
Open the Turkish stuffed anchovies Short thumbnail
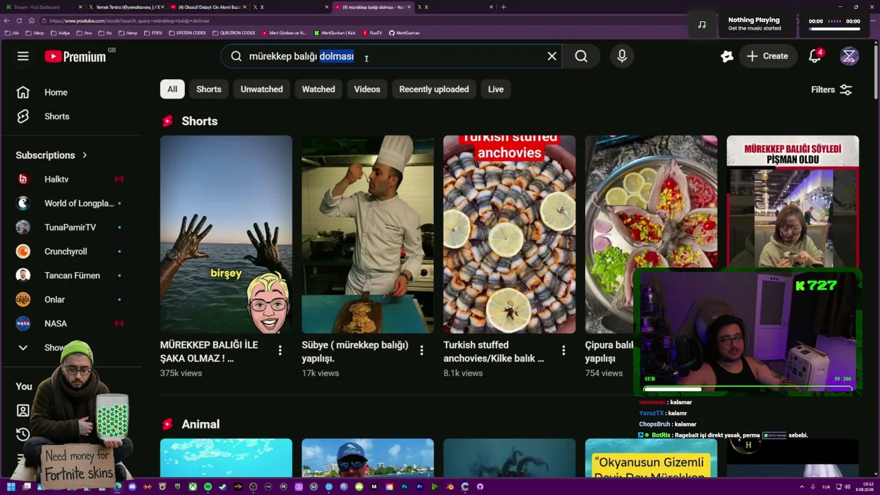(509, 234)
